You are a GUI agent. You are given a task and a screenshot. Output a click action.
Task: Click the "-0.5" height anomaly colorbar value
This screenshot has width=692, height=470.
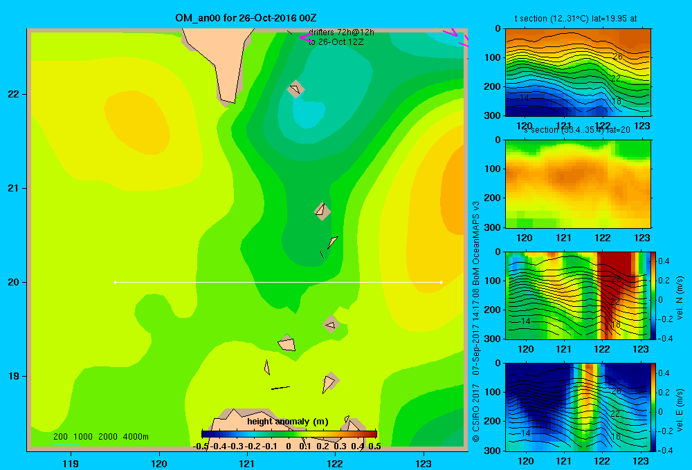click(x=201, y=446)
